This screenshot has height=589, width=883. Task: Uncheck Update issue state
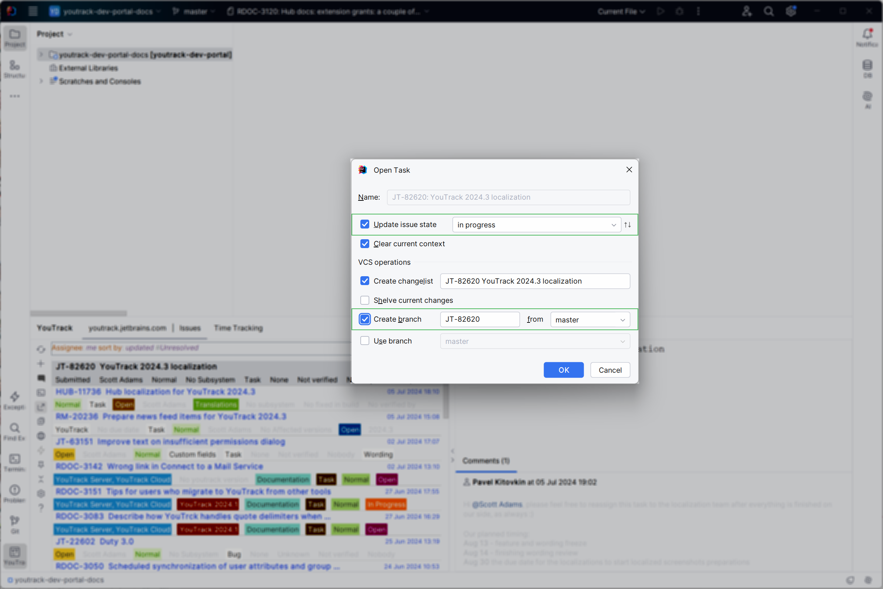coord(364,224)
